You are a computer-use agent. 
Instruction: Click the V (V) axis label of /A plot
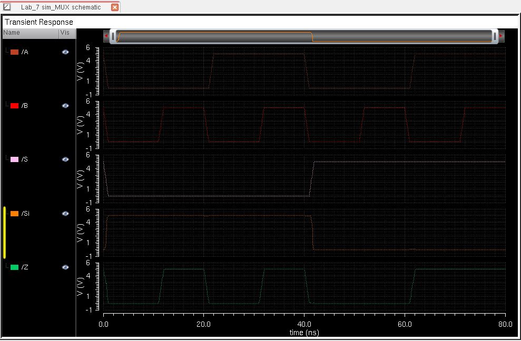click(x=80, y=72)
